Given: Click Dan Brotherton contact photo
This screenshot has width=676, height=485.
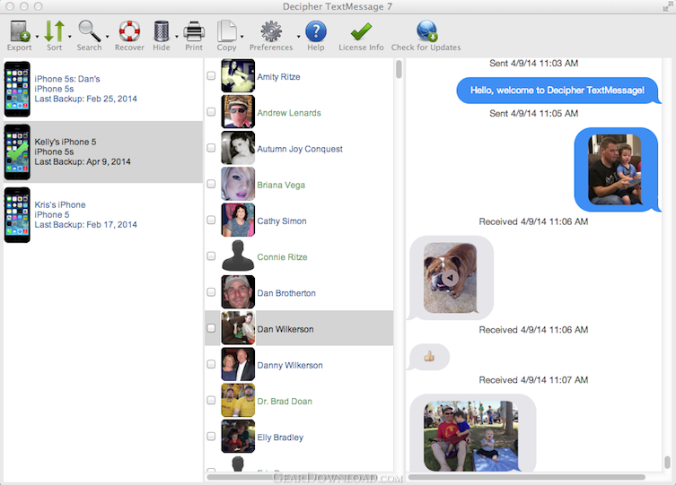Looking at the screenshot, I should coord(238,292).
